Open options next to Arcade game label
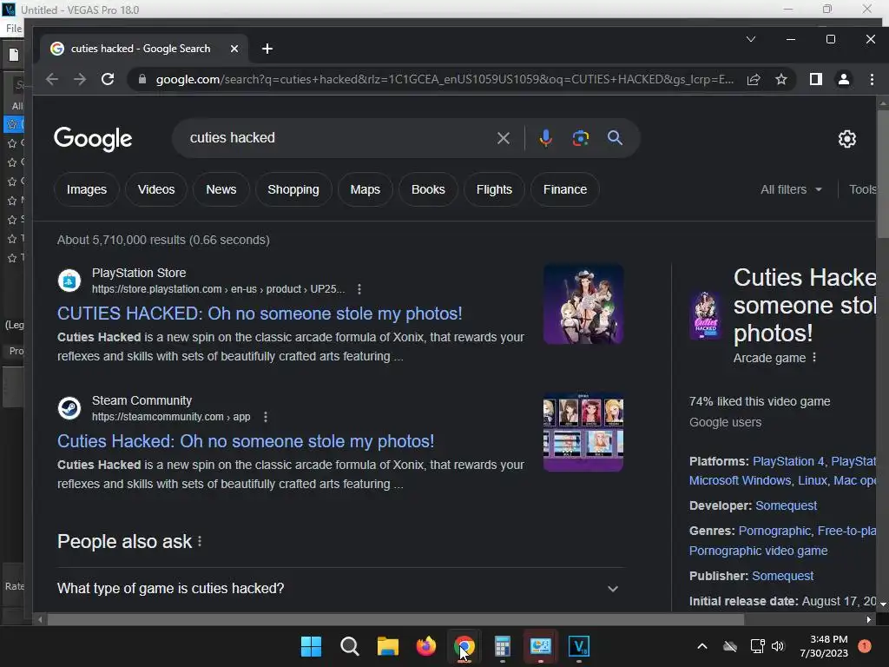Screen dimensions: 889x667 pyautogui.click(x=814, y=357)
